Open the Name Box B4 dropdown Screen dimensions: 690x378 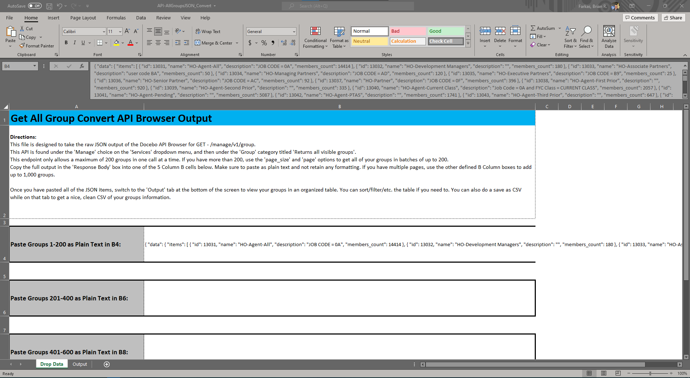pos(34,66)
